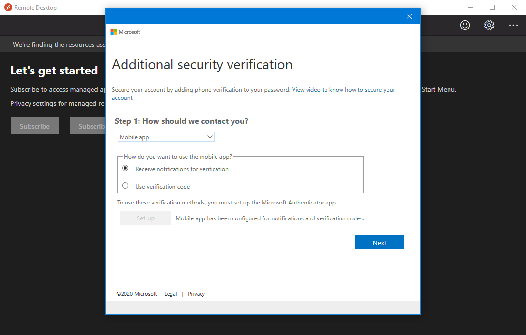Click 'How do you want to use the mobile app?' label
526x335 pixels.
click(x=178, y=156)
